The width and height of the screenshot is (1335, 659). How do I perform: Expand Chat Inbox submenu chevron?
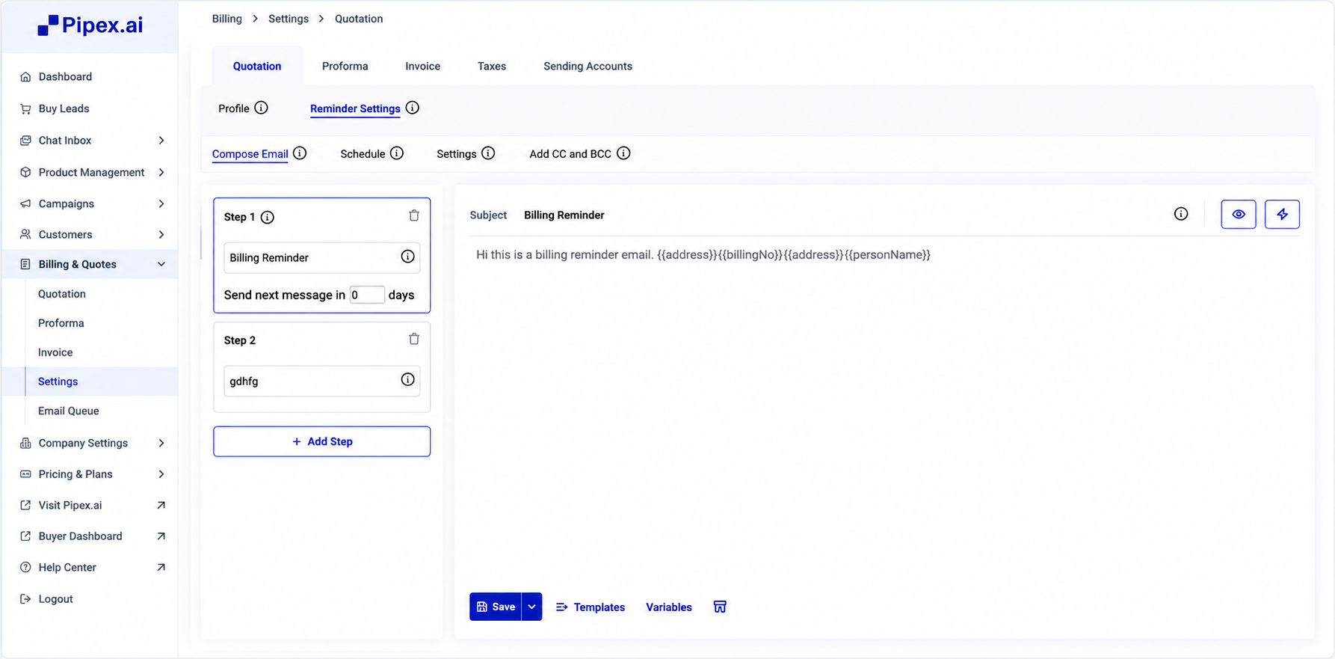pyautogui.click(x=161, y=140)
